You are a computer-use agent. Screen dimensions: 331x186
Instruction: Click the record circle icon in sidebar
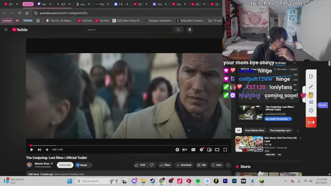tap(311, 110)
